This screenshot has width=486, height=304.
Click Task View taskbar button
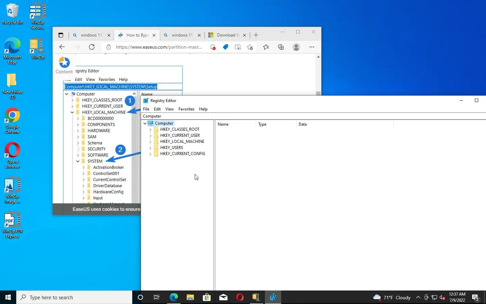[157, 297]
